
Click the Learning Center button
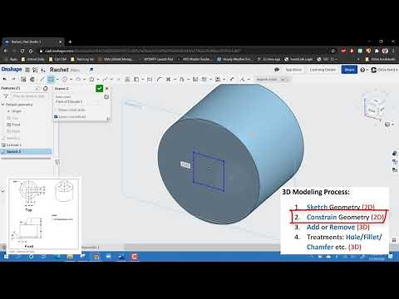click(323, 70)
